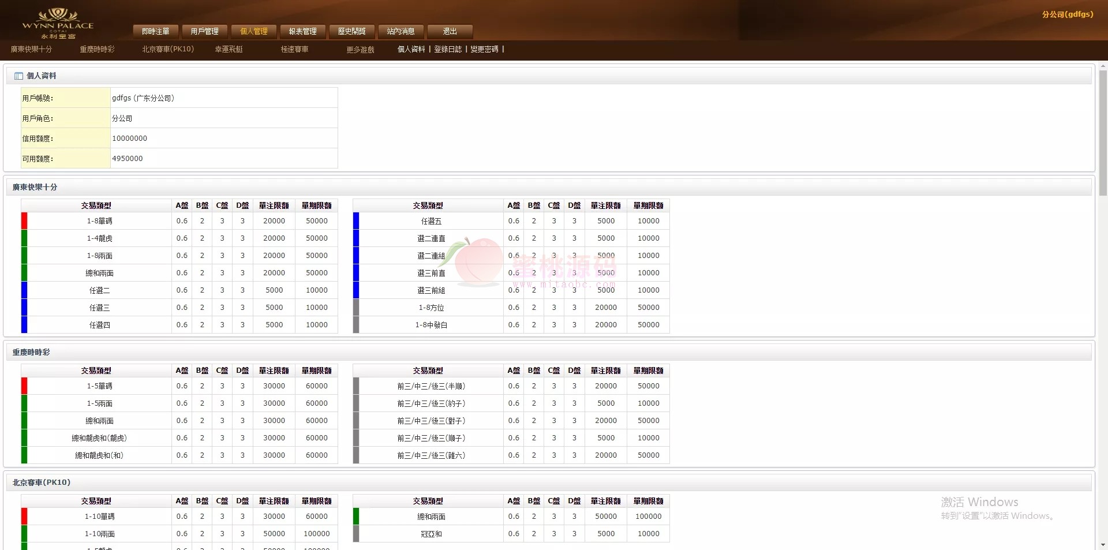Expand the 更多遊戲 menu

pyautogui.click(x=360, y=50)
